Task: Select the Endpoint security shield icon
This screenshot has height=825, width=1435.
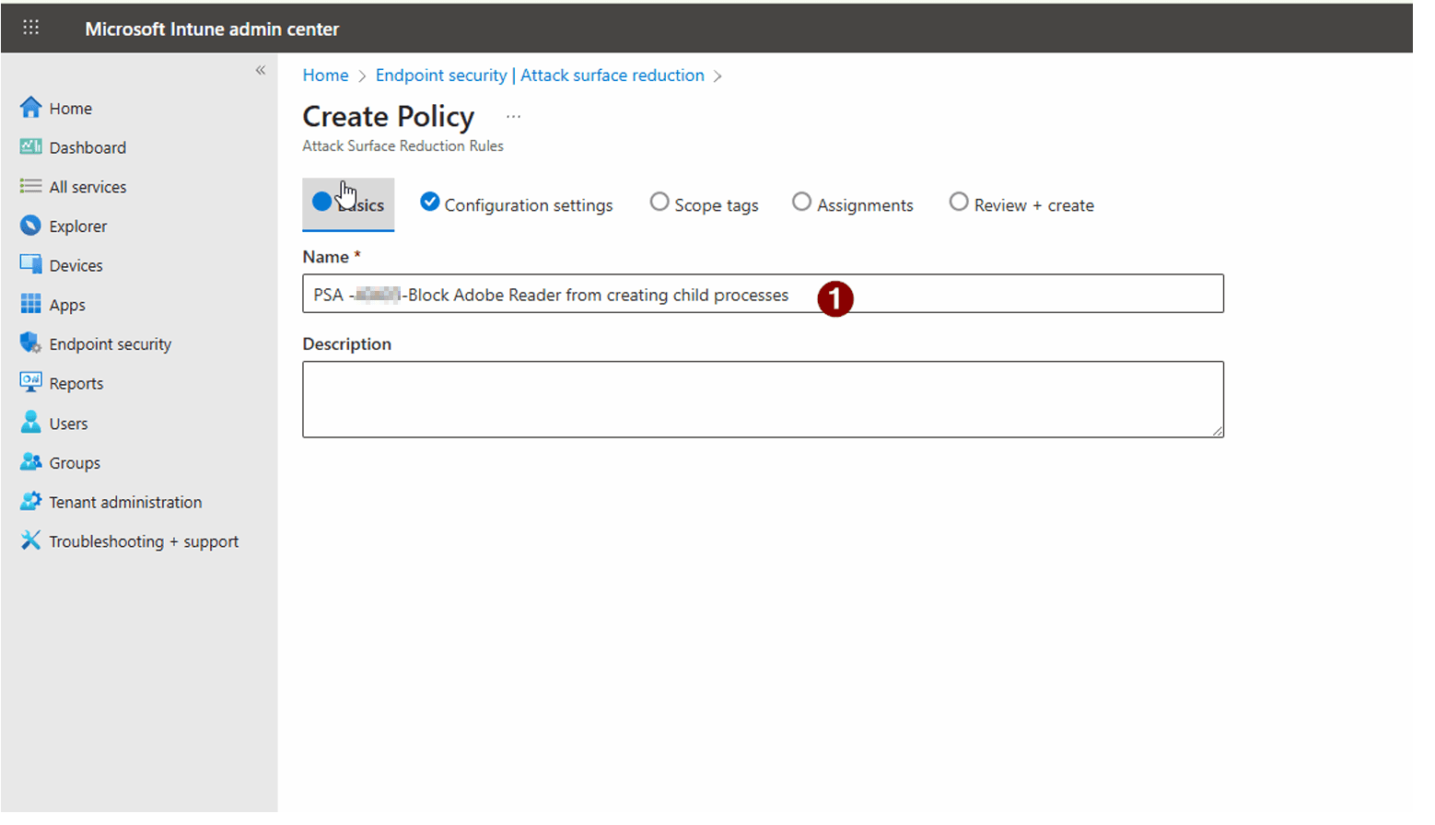Action: (30, 343)
